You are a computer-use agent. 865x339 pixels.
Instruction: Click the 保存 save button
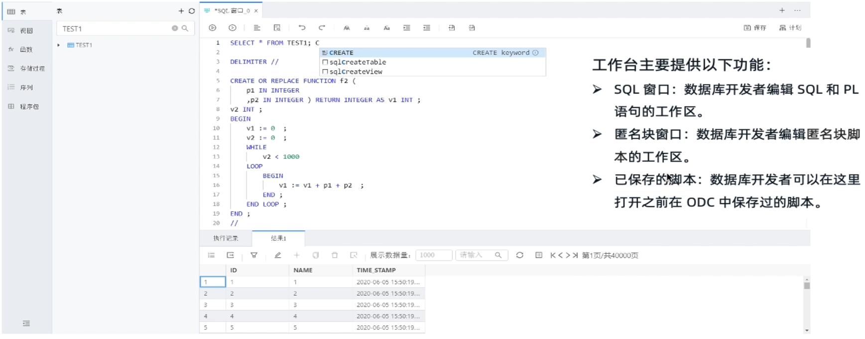coord(755,28)
